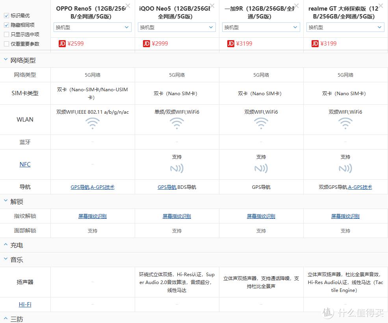Click the JD icon next to realme GT's ¥3199
The width and height of the screenshot is (388, 323).
pos(315,43)
